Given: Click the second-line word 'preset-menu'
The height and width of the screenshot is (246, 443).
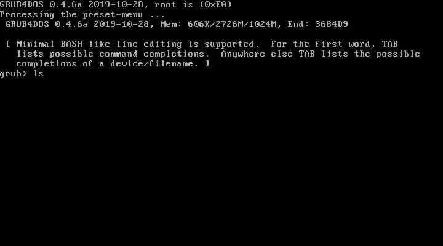Looking at the screenshot, I should [113, 15].
